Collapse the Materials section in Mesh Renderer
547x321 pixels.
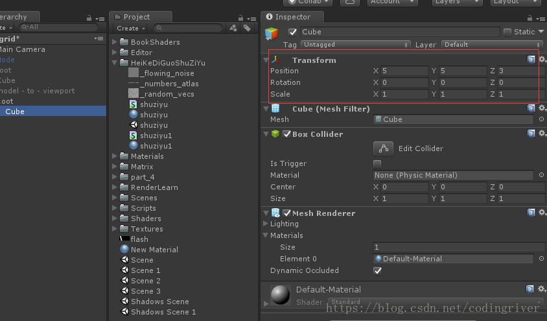tap(266, 235)
